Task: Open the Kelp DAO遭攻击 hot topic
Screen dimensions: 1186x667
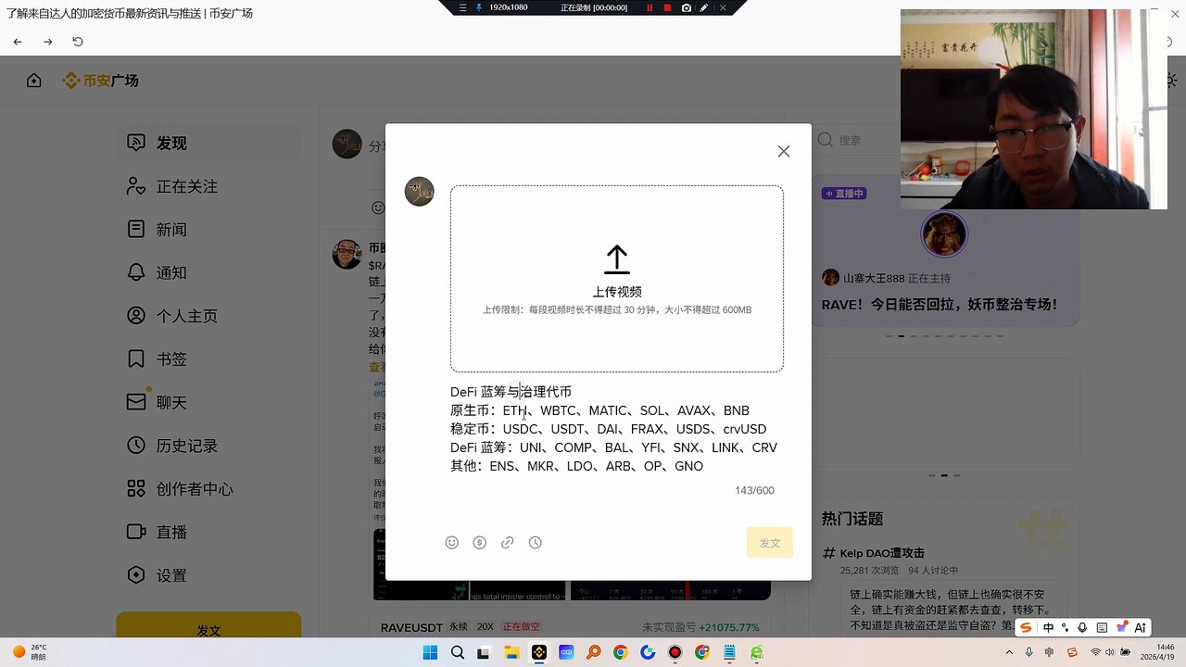Action: tap(882, 553)
